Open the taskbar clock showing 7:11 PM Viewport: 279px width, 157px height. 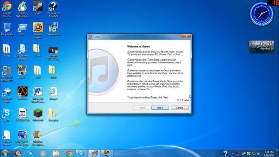point(269,154)
